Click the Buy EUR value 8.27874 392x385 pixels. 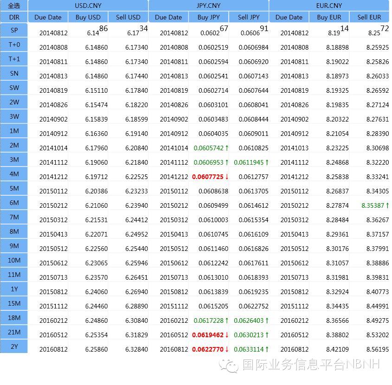pos(337,205)
